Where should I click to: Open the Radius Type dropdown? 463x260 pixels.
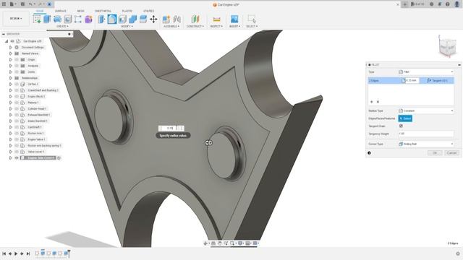tap(426, 110)
